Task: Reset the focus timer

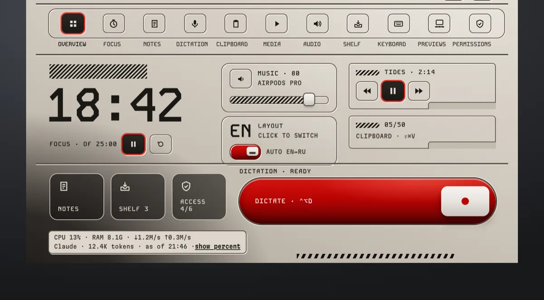Action: [161, 144]
